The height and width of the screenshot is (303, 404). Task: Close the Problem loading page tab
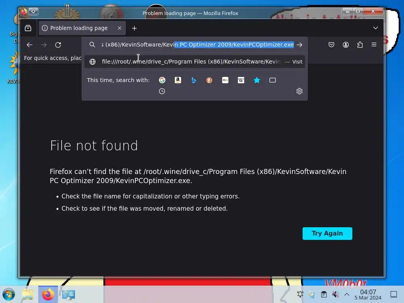tap(119, 28)
